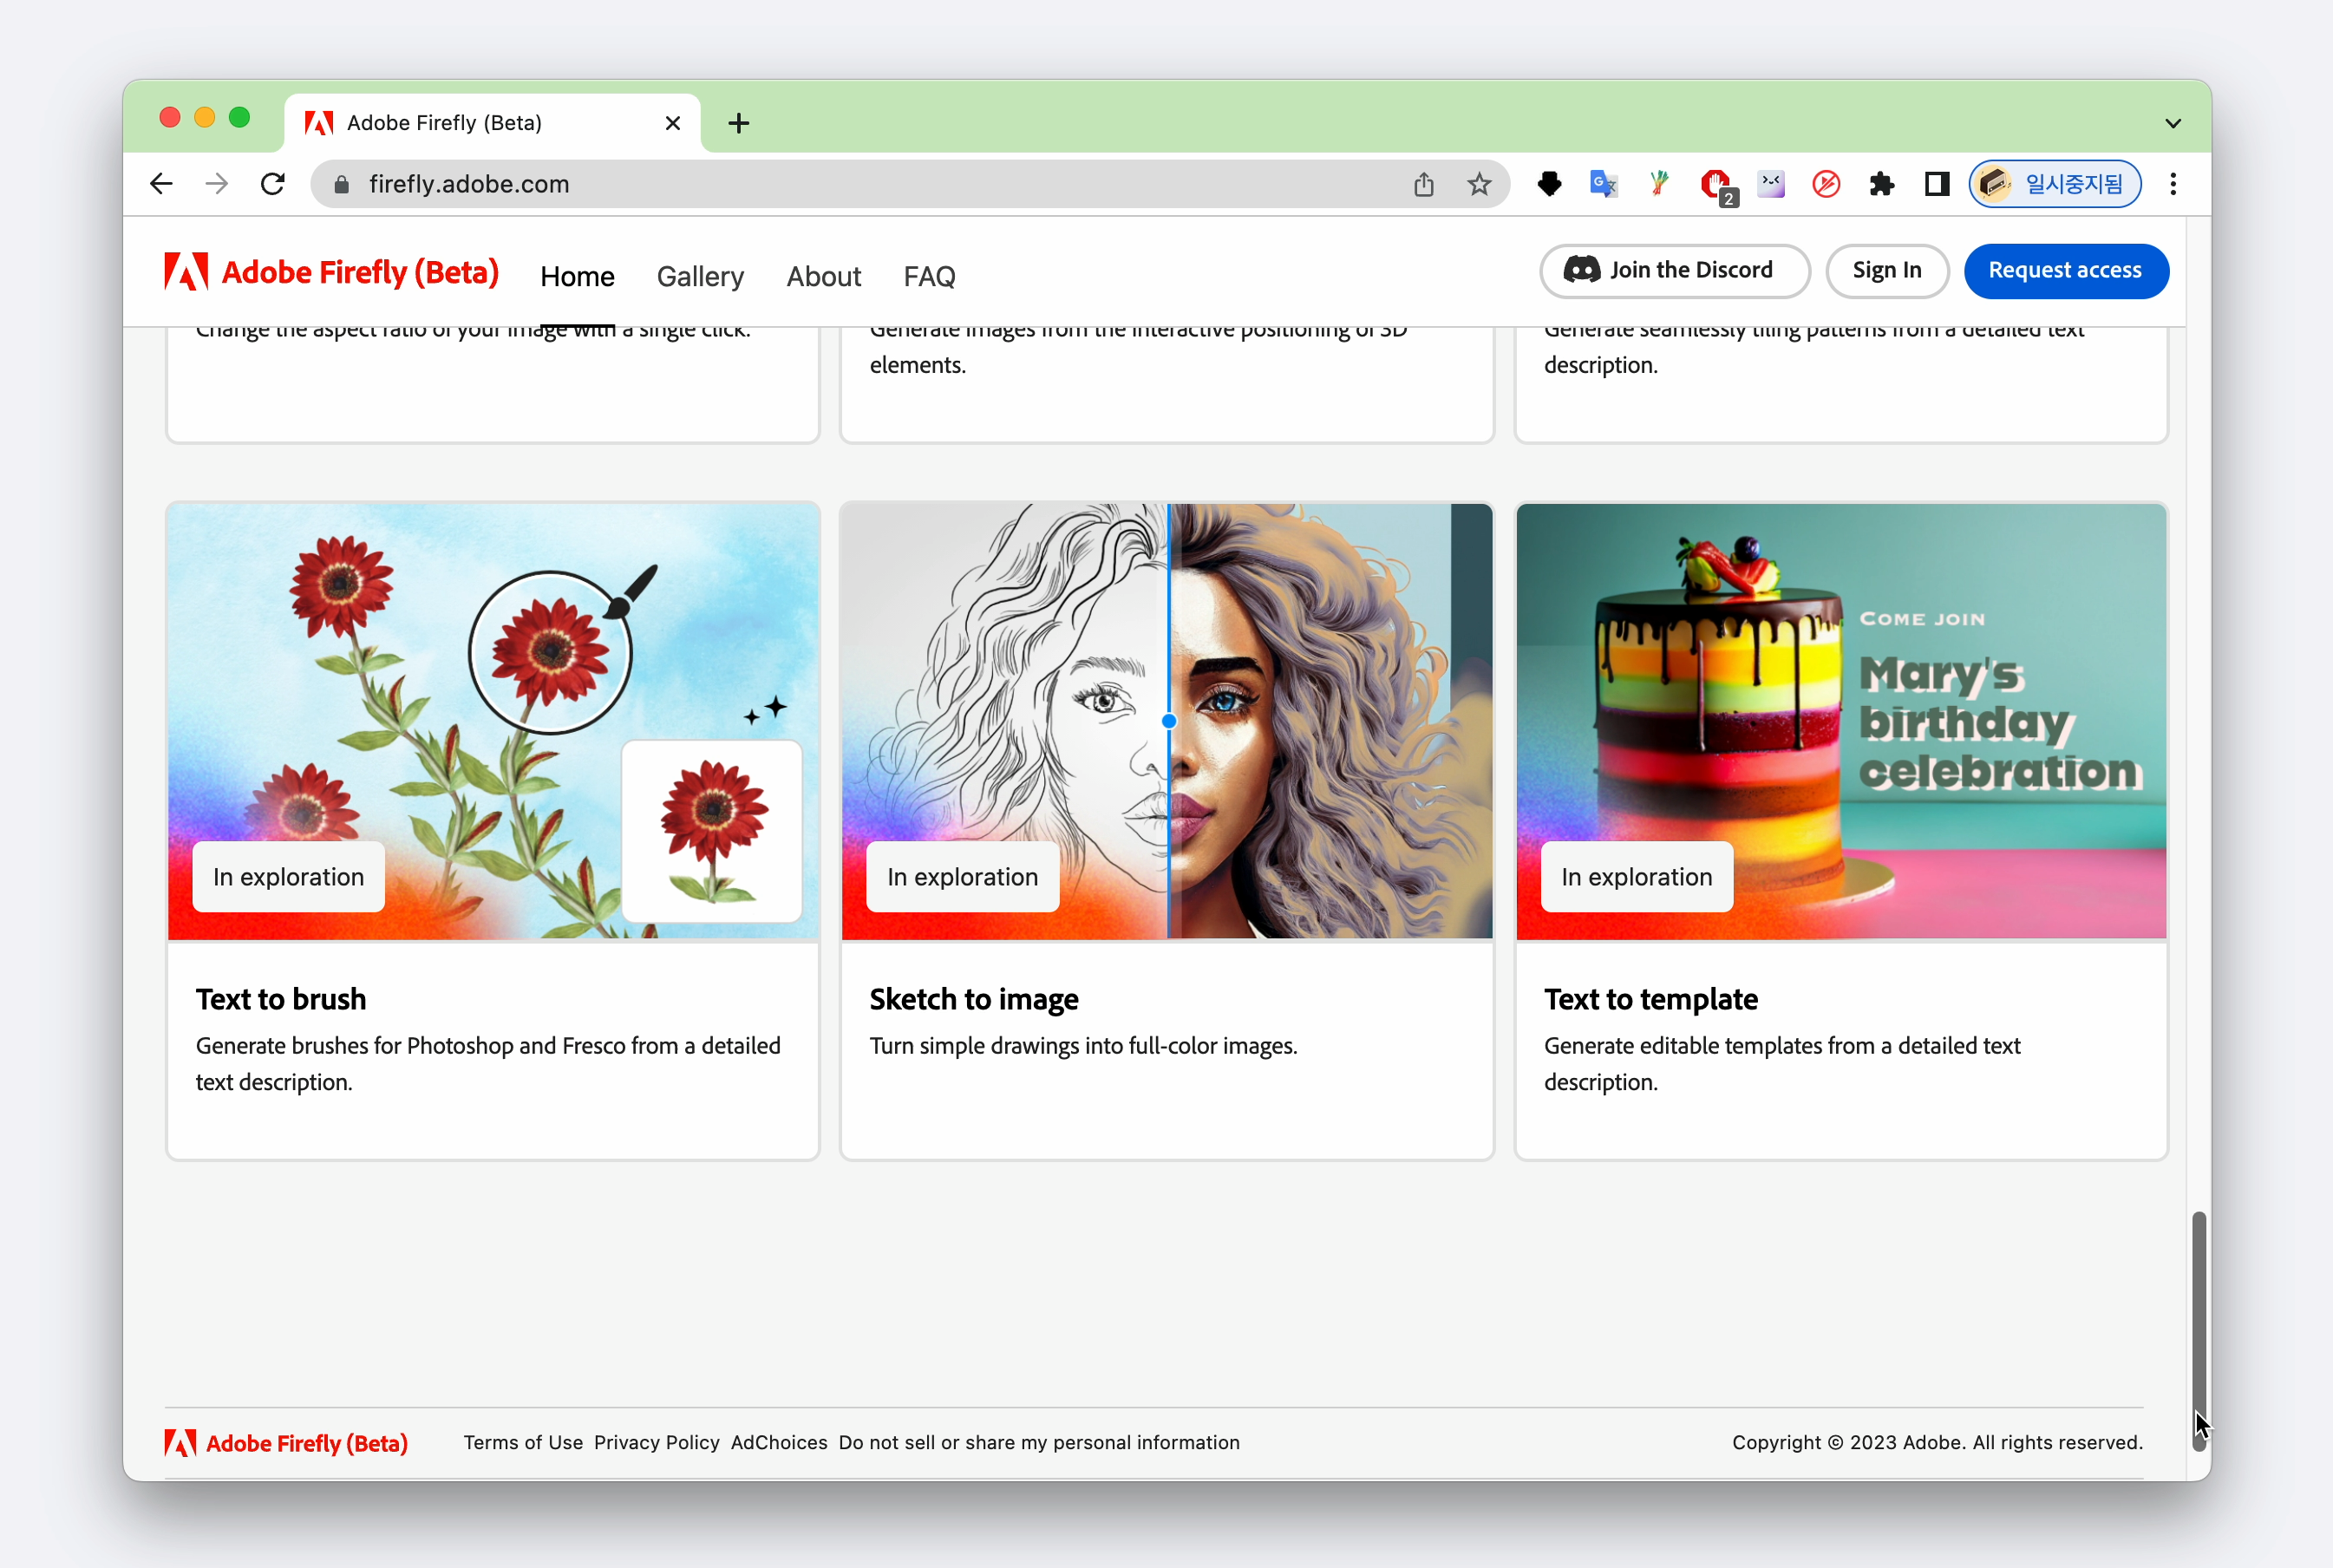
Task: Click the In exploration badge on Text to brush
Action: coord(288,877)
